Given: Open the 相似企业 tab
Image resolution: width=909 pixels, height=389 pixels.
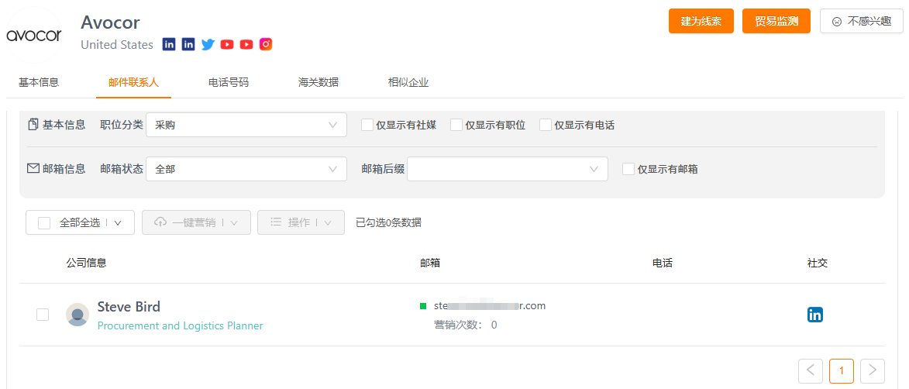Looking at the screenshot, I should (x=408, y=82).
